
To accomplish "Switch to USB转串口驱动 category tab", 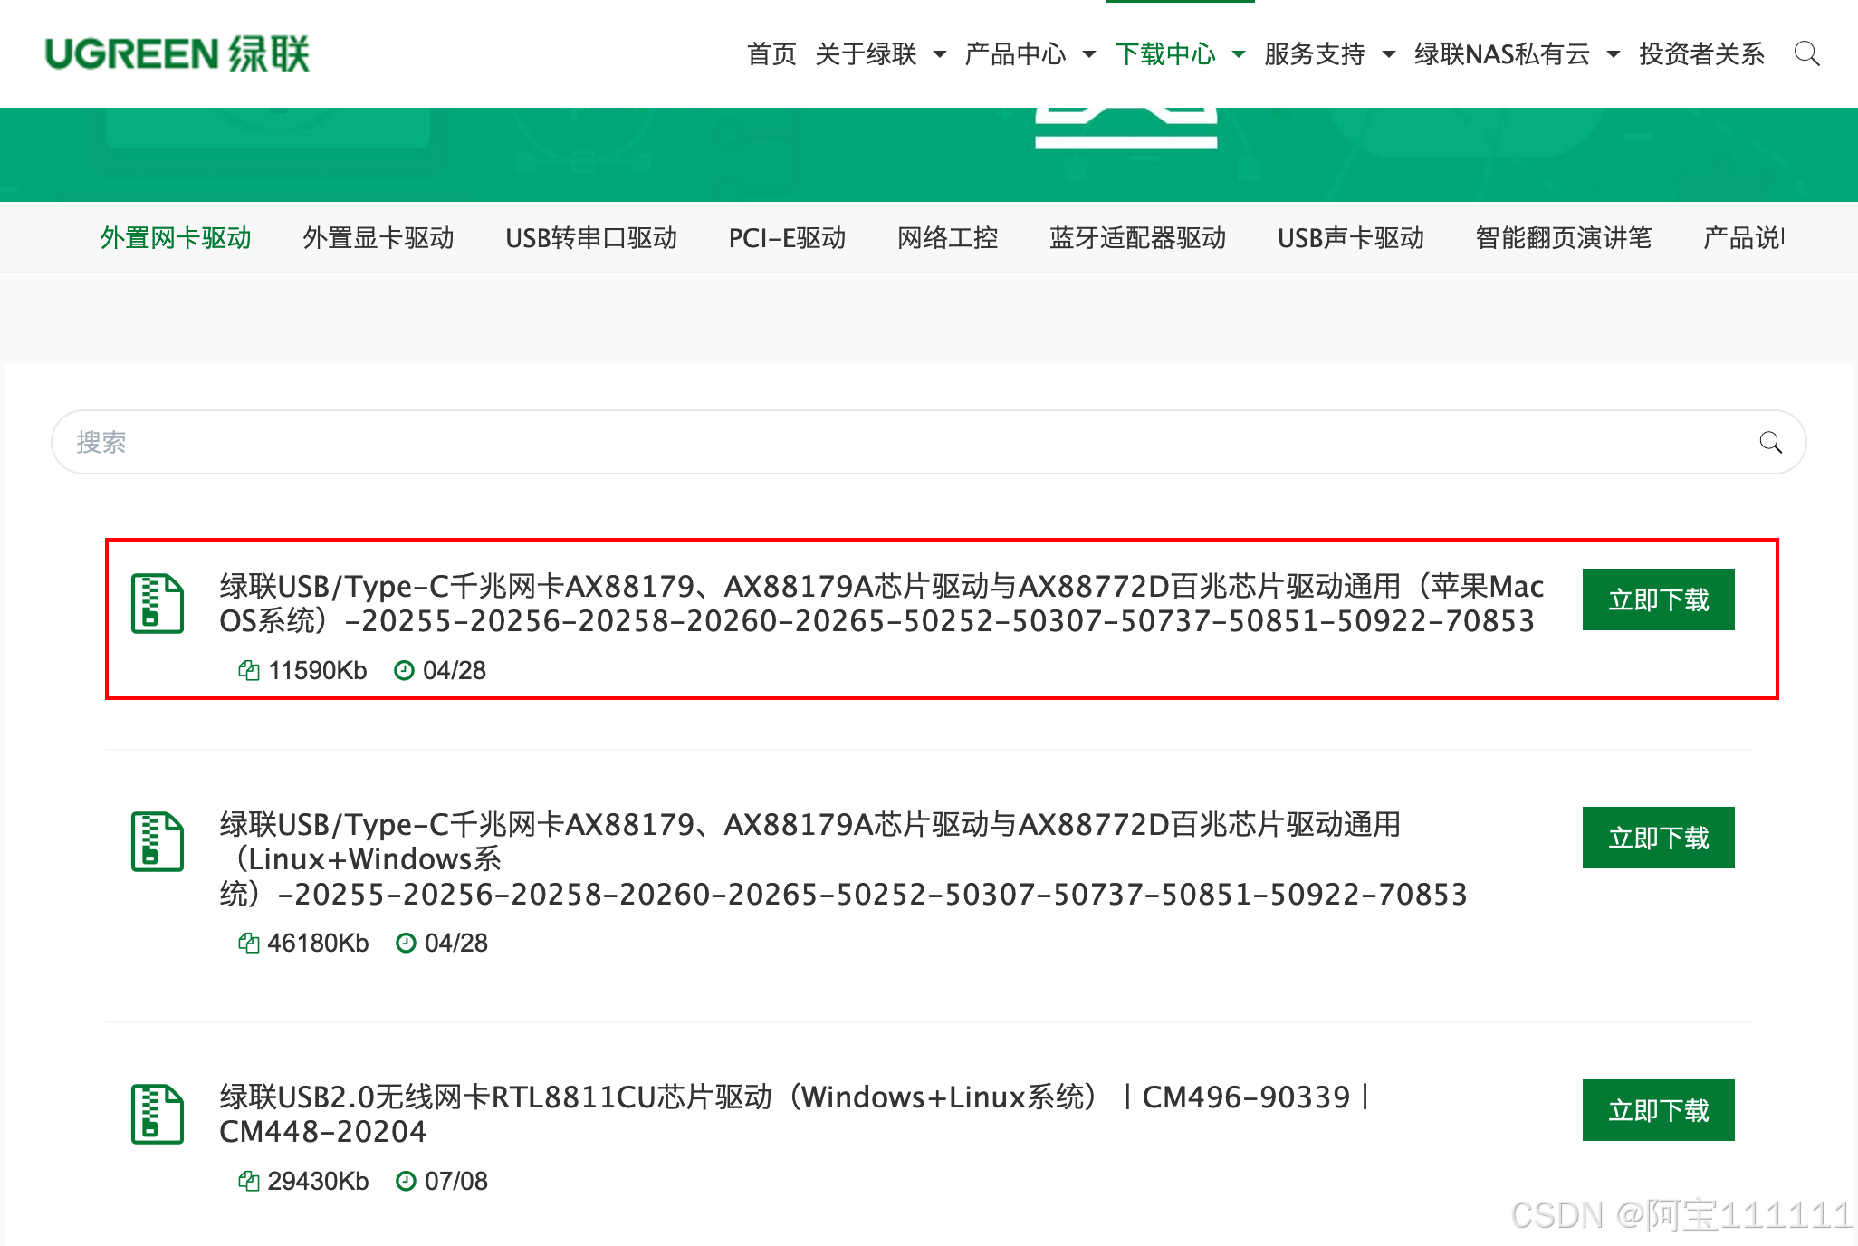I will [591, 238].
